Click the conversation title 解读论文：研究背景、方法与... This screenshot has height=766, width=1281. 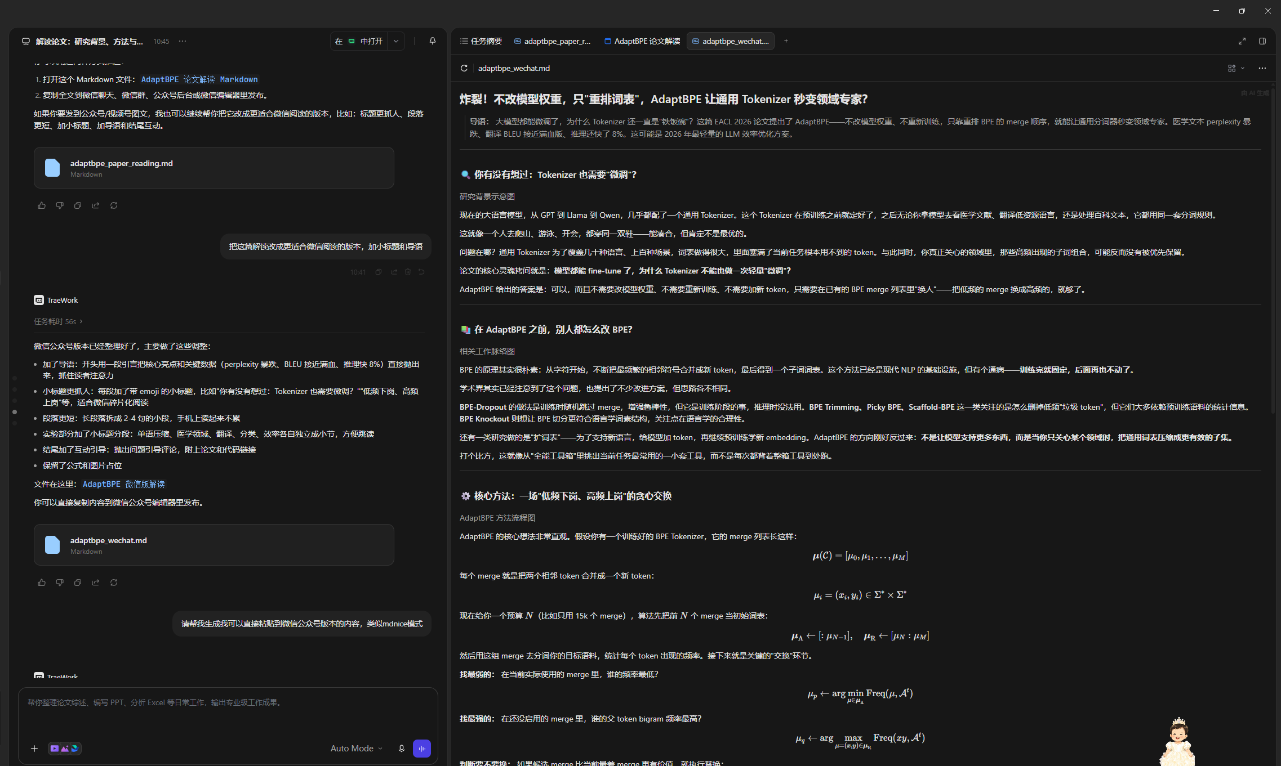pos(90,41)
